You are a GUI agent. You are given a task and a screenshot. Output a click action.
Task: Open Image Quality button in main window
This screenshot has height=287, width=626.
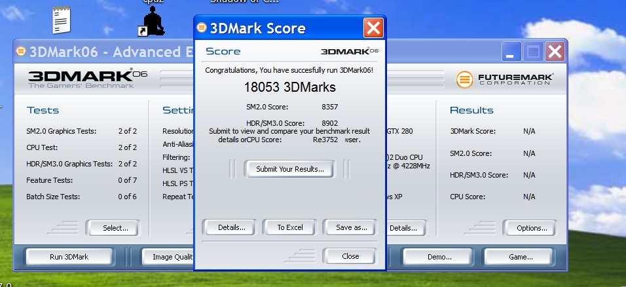[x=168, y=257]
